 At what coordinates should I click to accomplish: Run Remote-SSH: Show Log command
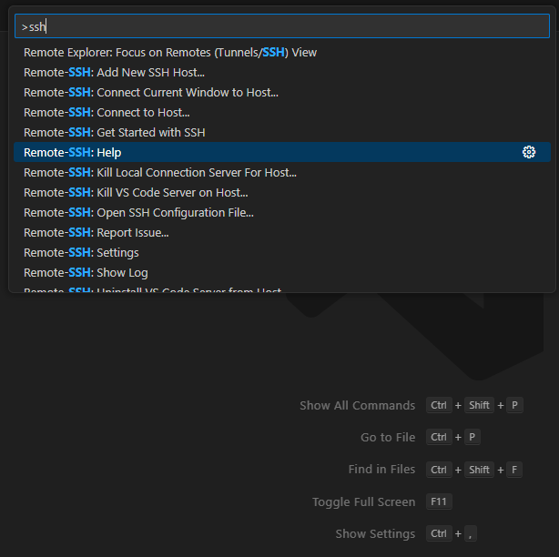click(282, 272)
